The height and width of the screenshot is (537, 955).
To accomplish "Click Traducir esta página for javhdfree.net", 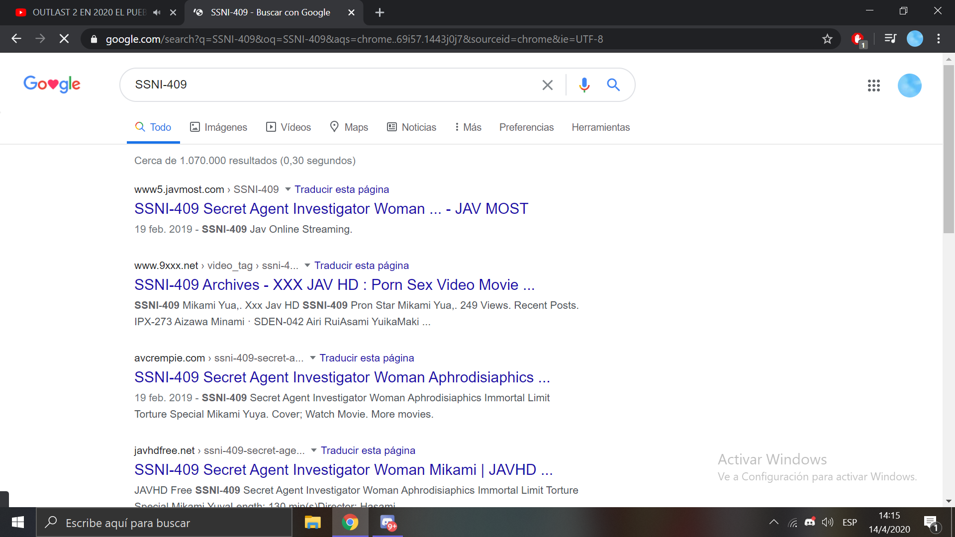I will coord(368,450).
